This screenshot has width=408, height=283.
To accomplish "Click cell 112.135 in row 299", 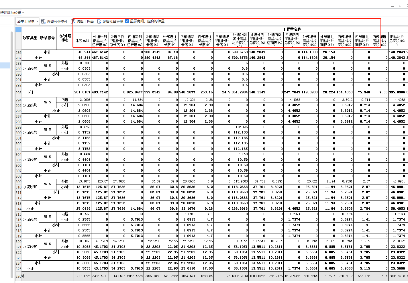I will pos(240,127).
